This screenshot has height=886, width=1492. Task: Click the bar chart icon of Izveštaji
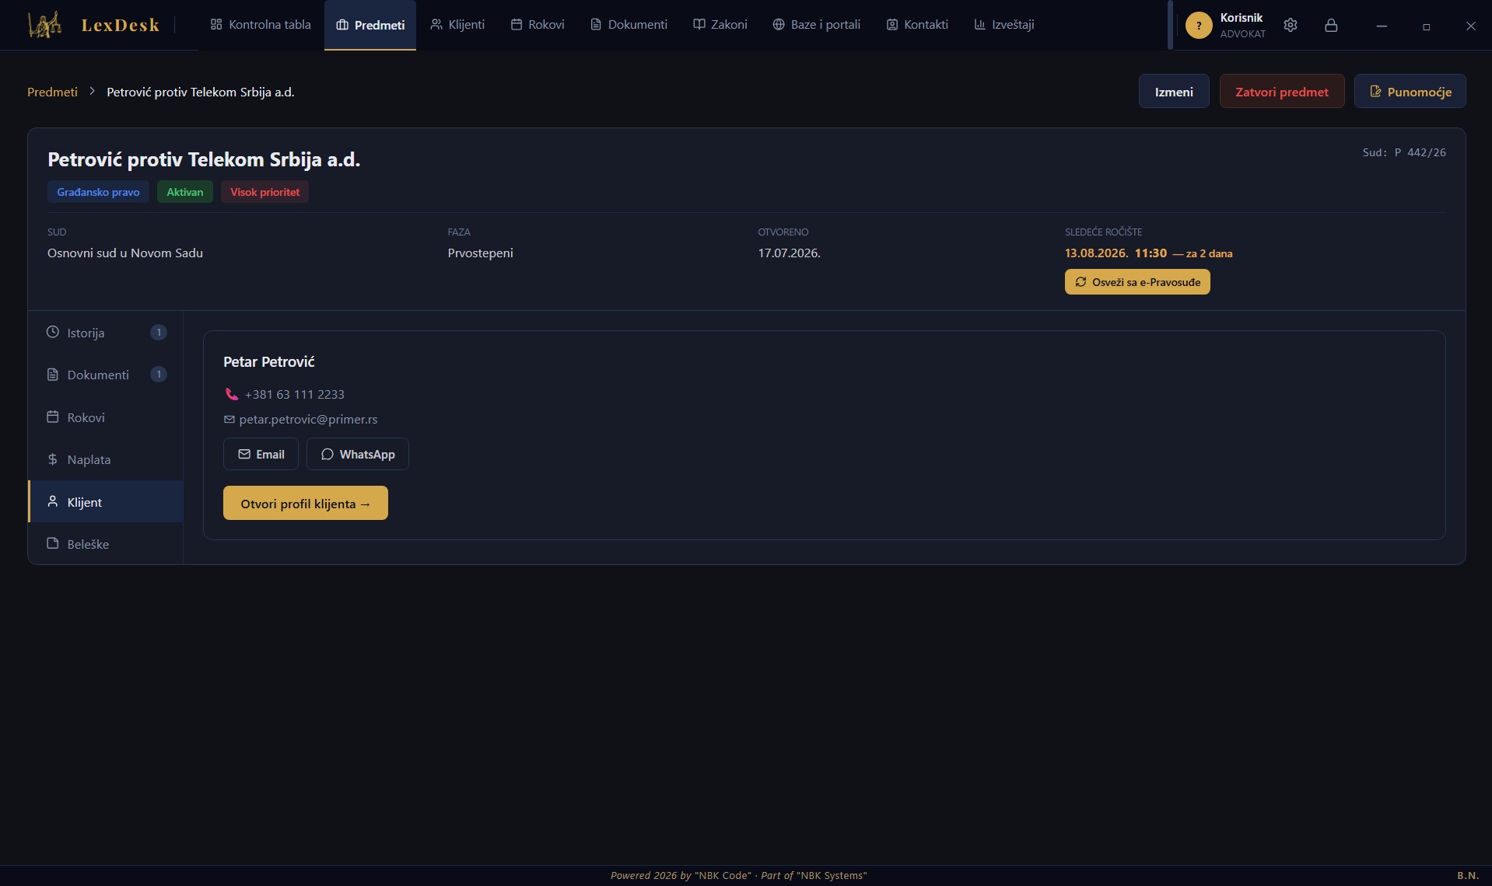pyautogui.click(x=980, y=24)
